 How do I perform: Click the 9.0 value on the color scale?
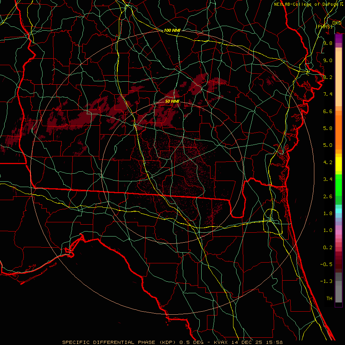(328, 61)
